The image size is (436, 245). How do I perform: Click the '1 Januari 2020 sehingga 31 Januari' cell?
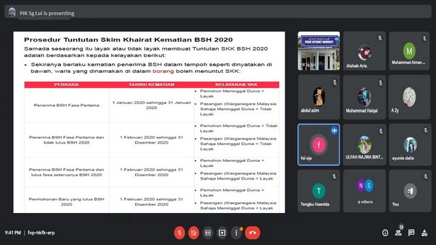[151, 105]
